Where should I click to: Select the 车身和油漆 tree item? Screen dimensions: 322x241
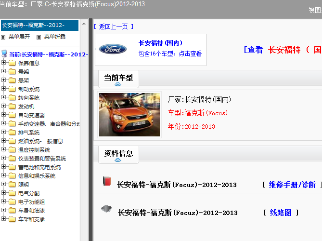tap(31, 211)
